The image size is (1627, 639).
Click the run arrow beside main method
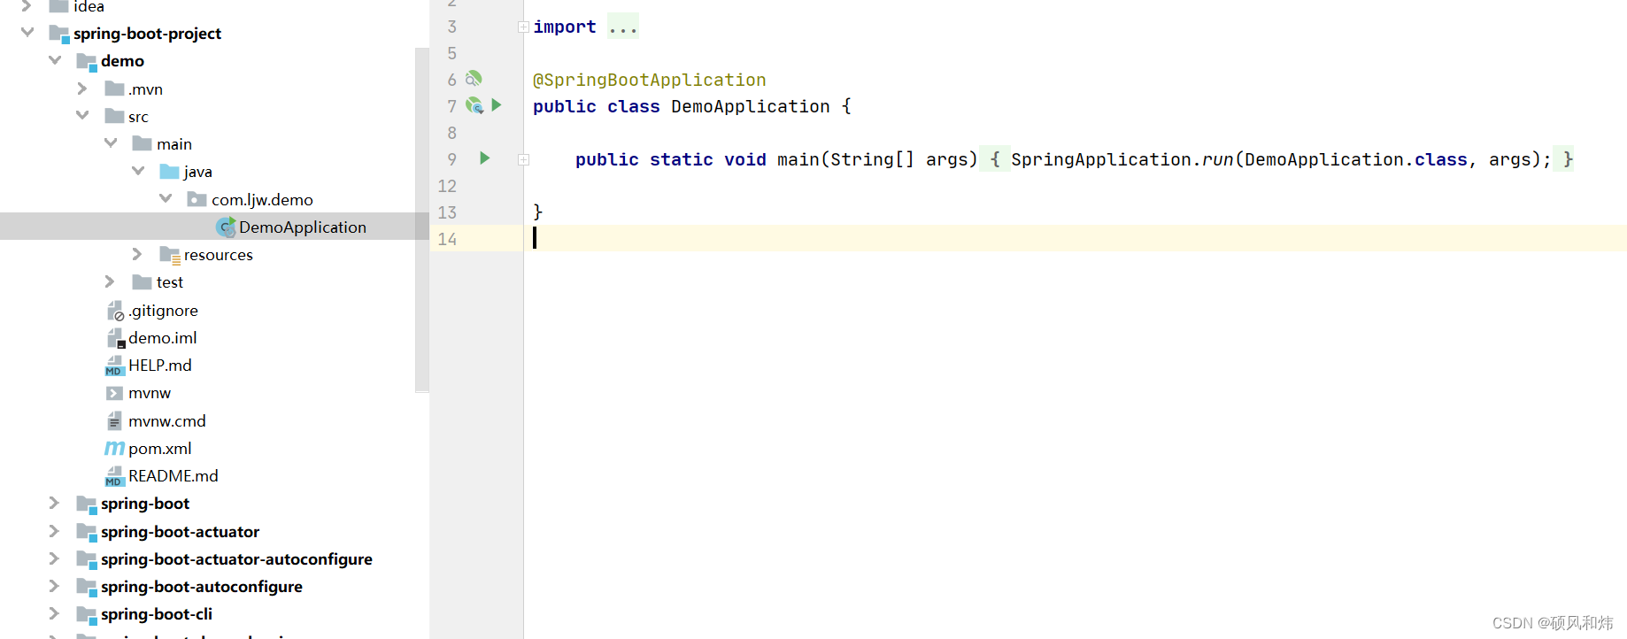coord(484,158)
